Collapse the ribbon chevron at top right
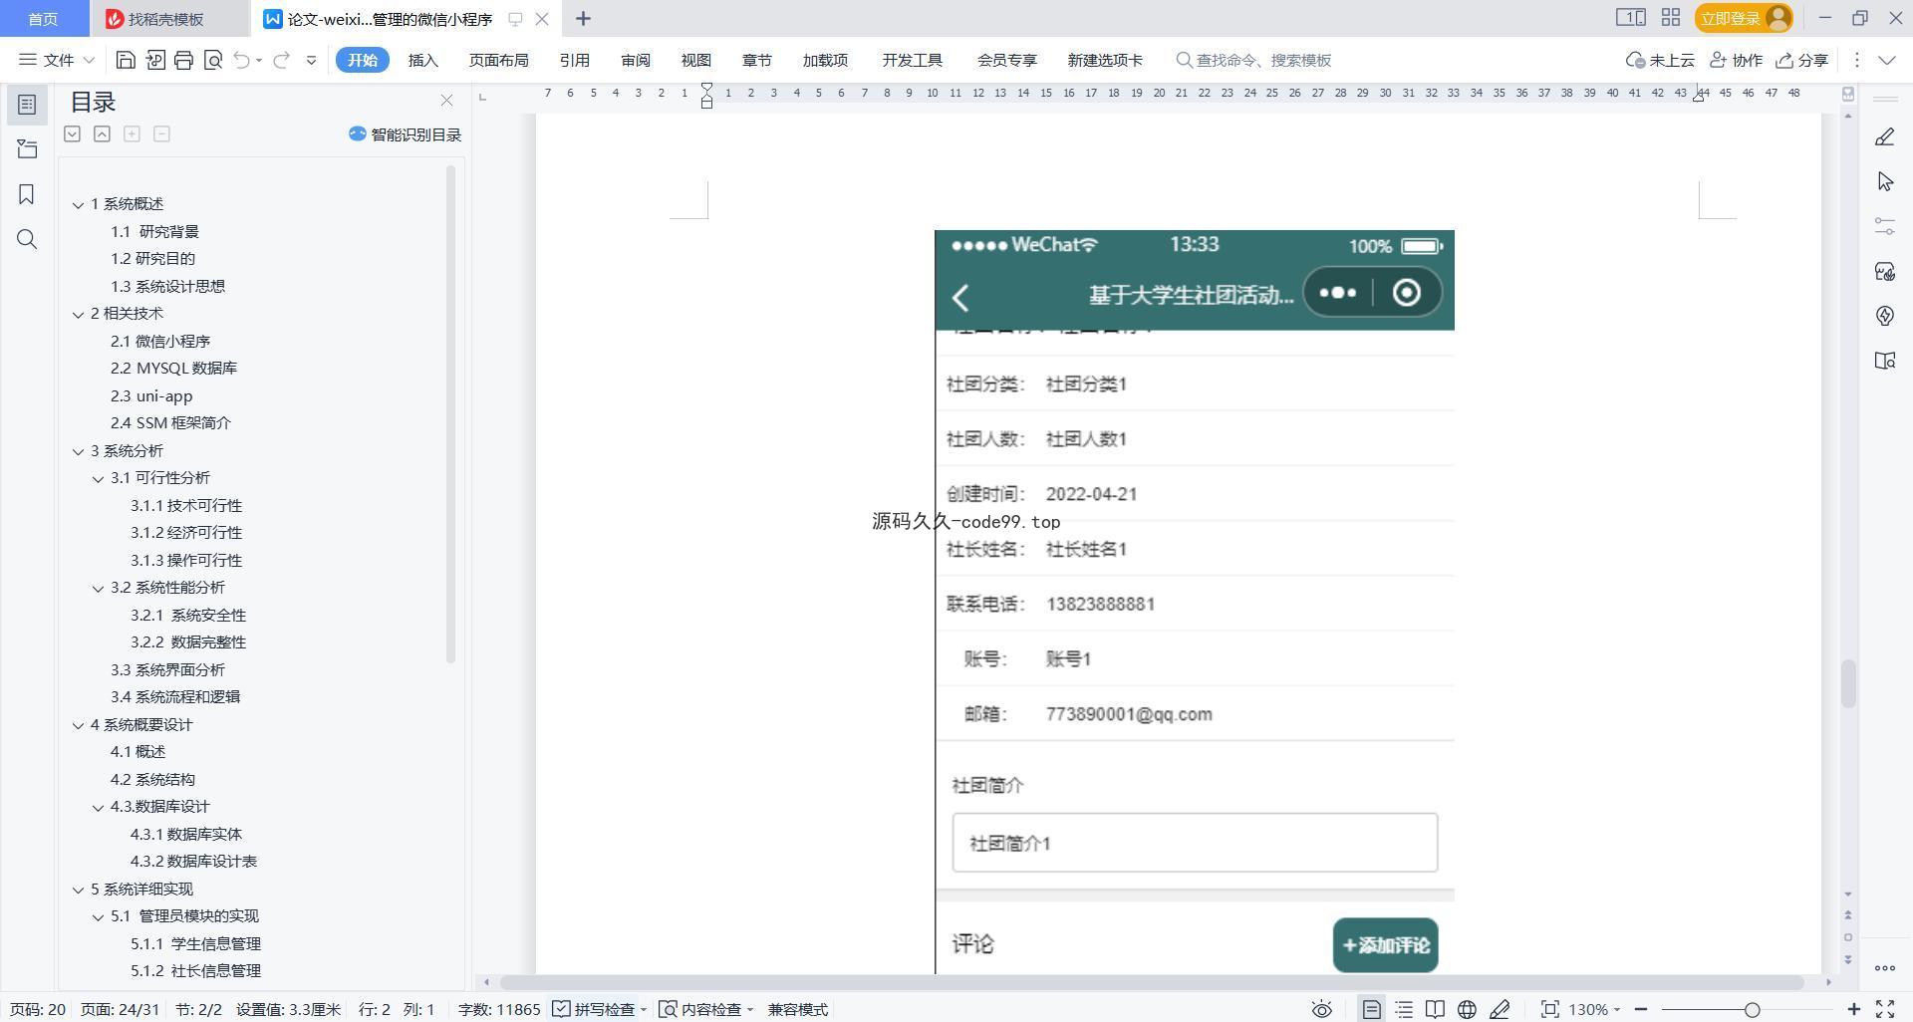Screen dimensions: 1913x1022 pyautogui.click(x=1886, y=60)
